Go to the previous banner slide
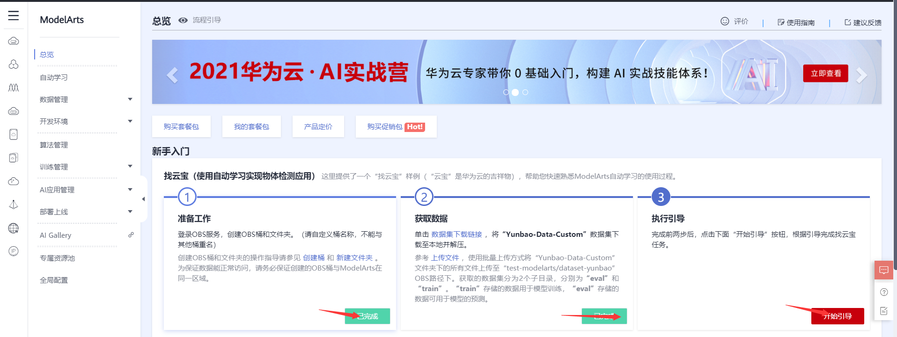The width and height of the screenshot is (897, 337). (x=172, y=75)
